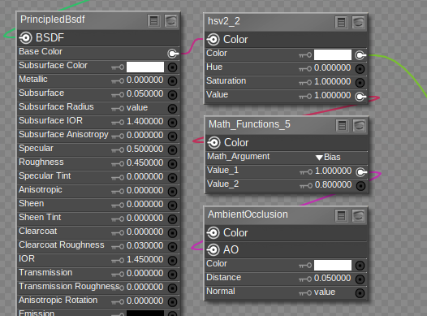Edit Distance value 0.050000
Screen dimensions: 427x316
click(332, 278)
